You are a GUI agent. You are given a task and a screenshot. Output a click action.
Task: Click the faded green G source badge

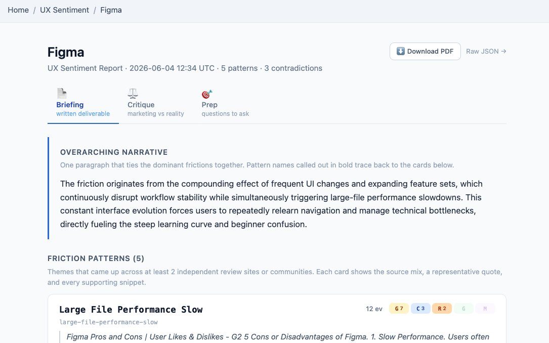point(463,309)
